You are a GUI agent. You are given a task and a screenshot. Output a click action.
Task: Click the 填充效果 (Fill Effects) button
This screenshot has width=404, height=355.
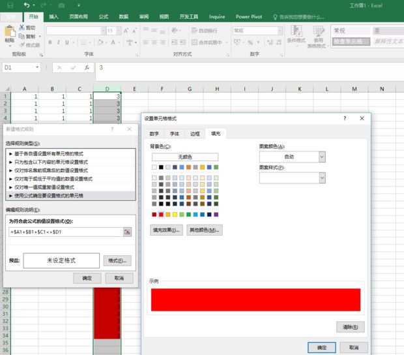(x=168, y=230)
